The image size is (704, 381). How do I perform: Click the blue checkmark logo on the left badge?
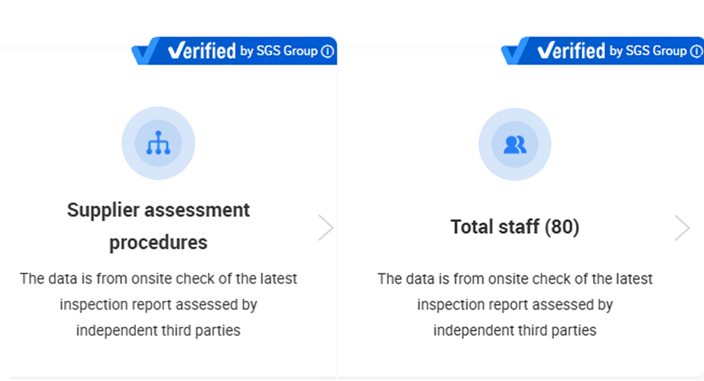(x=144, y=52)
